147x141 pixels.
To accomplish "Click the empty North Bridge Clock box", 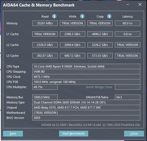I will (128, 87).
